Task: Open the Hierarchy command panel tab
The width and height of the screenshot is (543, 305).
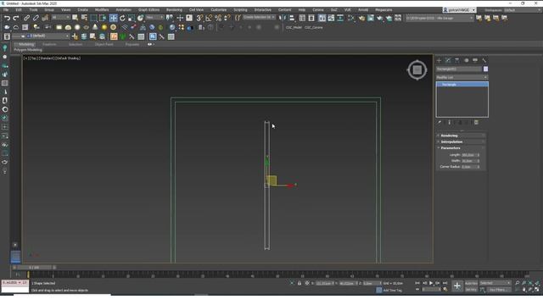Action: tap(457, 60)
